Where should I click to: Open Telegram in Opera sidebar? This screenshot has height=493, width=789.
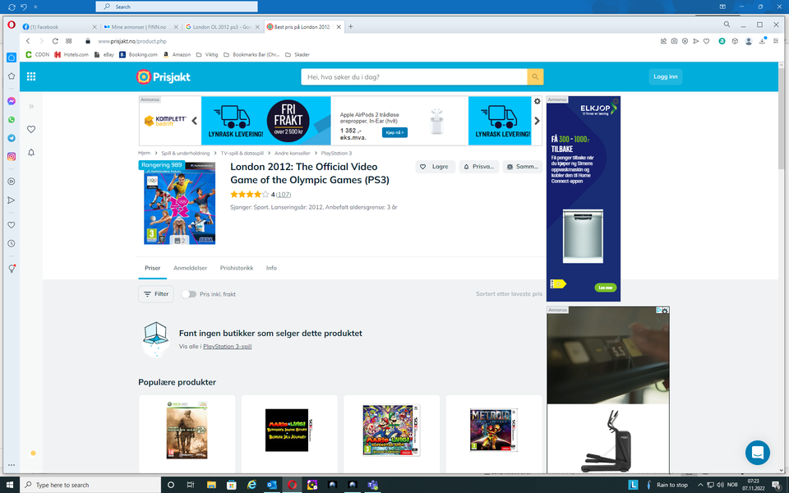(11, 138)
